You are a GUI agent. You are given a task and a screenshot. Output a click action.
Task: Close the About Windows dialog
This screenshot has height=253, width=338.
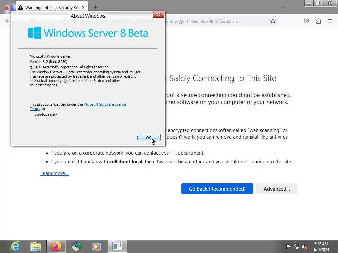(159, 14)
